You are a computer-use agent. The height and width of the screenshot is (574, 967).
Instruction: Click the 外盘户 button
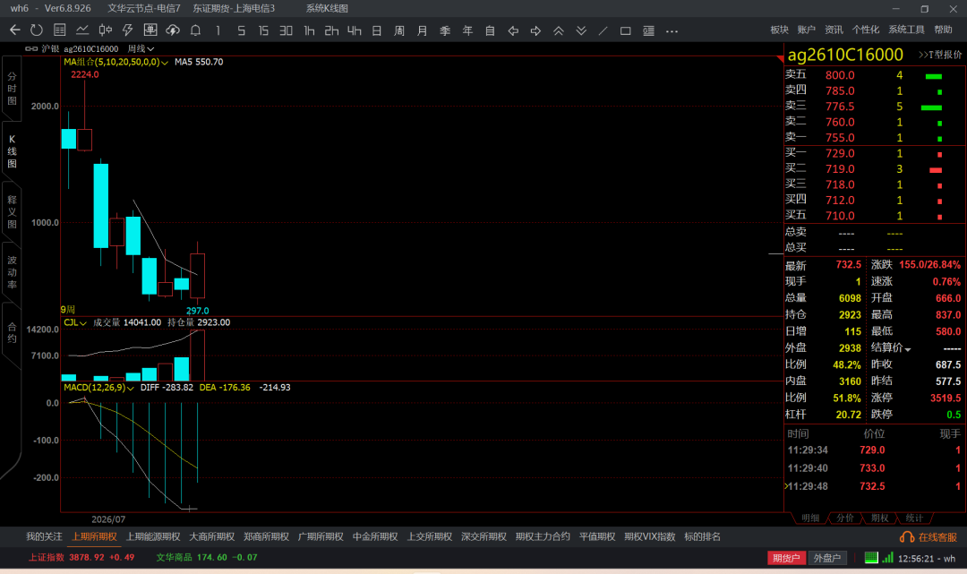(827, 557)
